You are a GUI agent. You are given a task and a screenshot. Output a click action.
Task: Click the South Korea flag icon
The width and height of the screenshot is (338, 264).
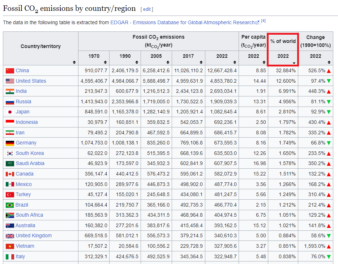pos(10,153)
